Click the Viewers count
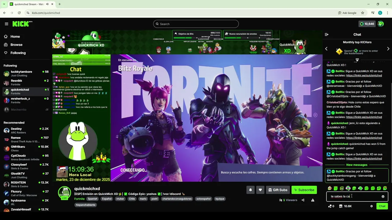This screenshot has width=392, height=220. [x=288, y=200]
